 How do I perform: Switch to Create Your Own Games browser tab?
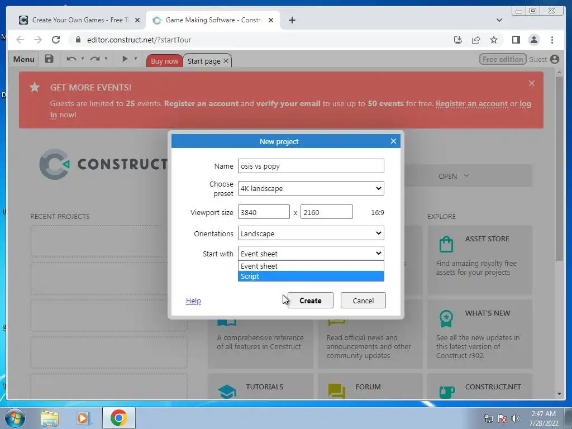[79, 20]
